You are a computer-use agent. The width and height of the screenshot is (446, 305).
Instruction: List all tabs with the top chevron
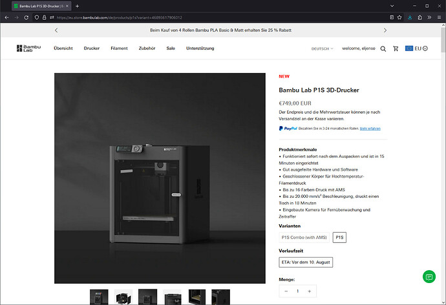(x=392, y=6)
